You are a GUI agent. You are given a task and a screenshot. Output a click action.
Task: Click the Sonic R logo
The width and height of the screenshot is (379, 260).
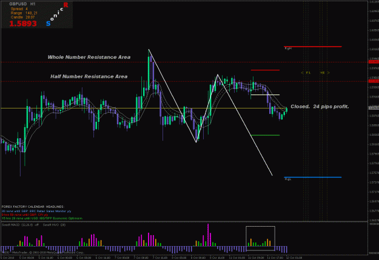57,15
